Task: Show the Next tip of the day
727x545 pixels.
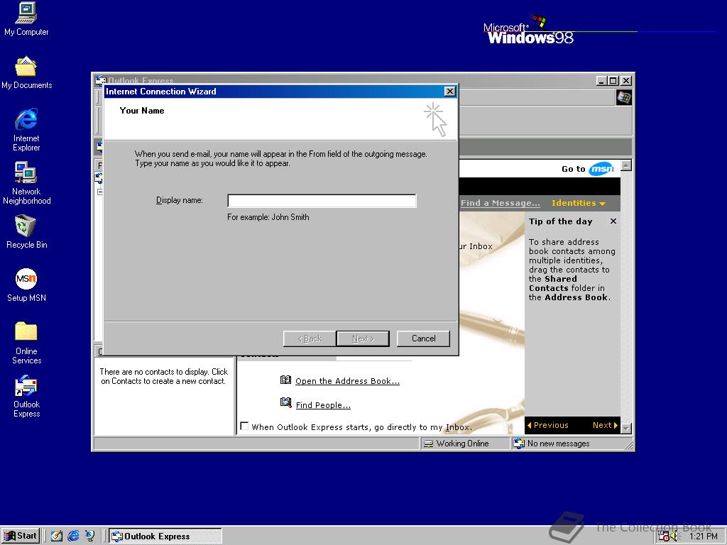Action: [605, 425]
